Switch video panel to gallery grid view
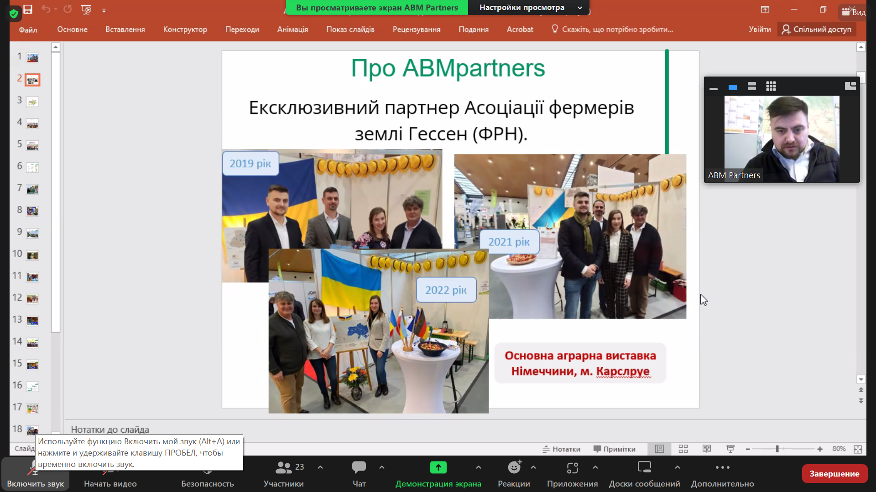Image resolution: width=876 pixels, height=492 pixels. coord(771,87)
